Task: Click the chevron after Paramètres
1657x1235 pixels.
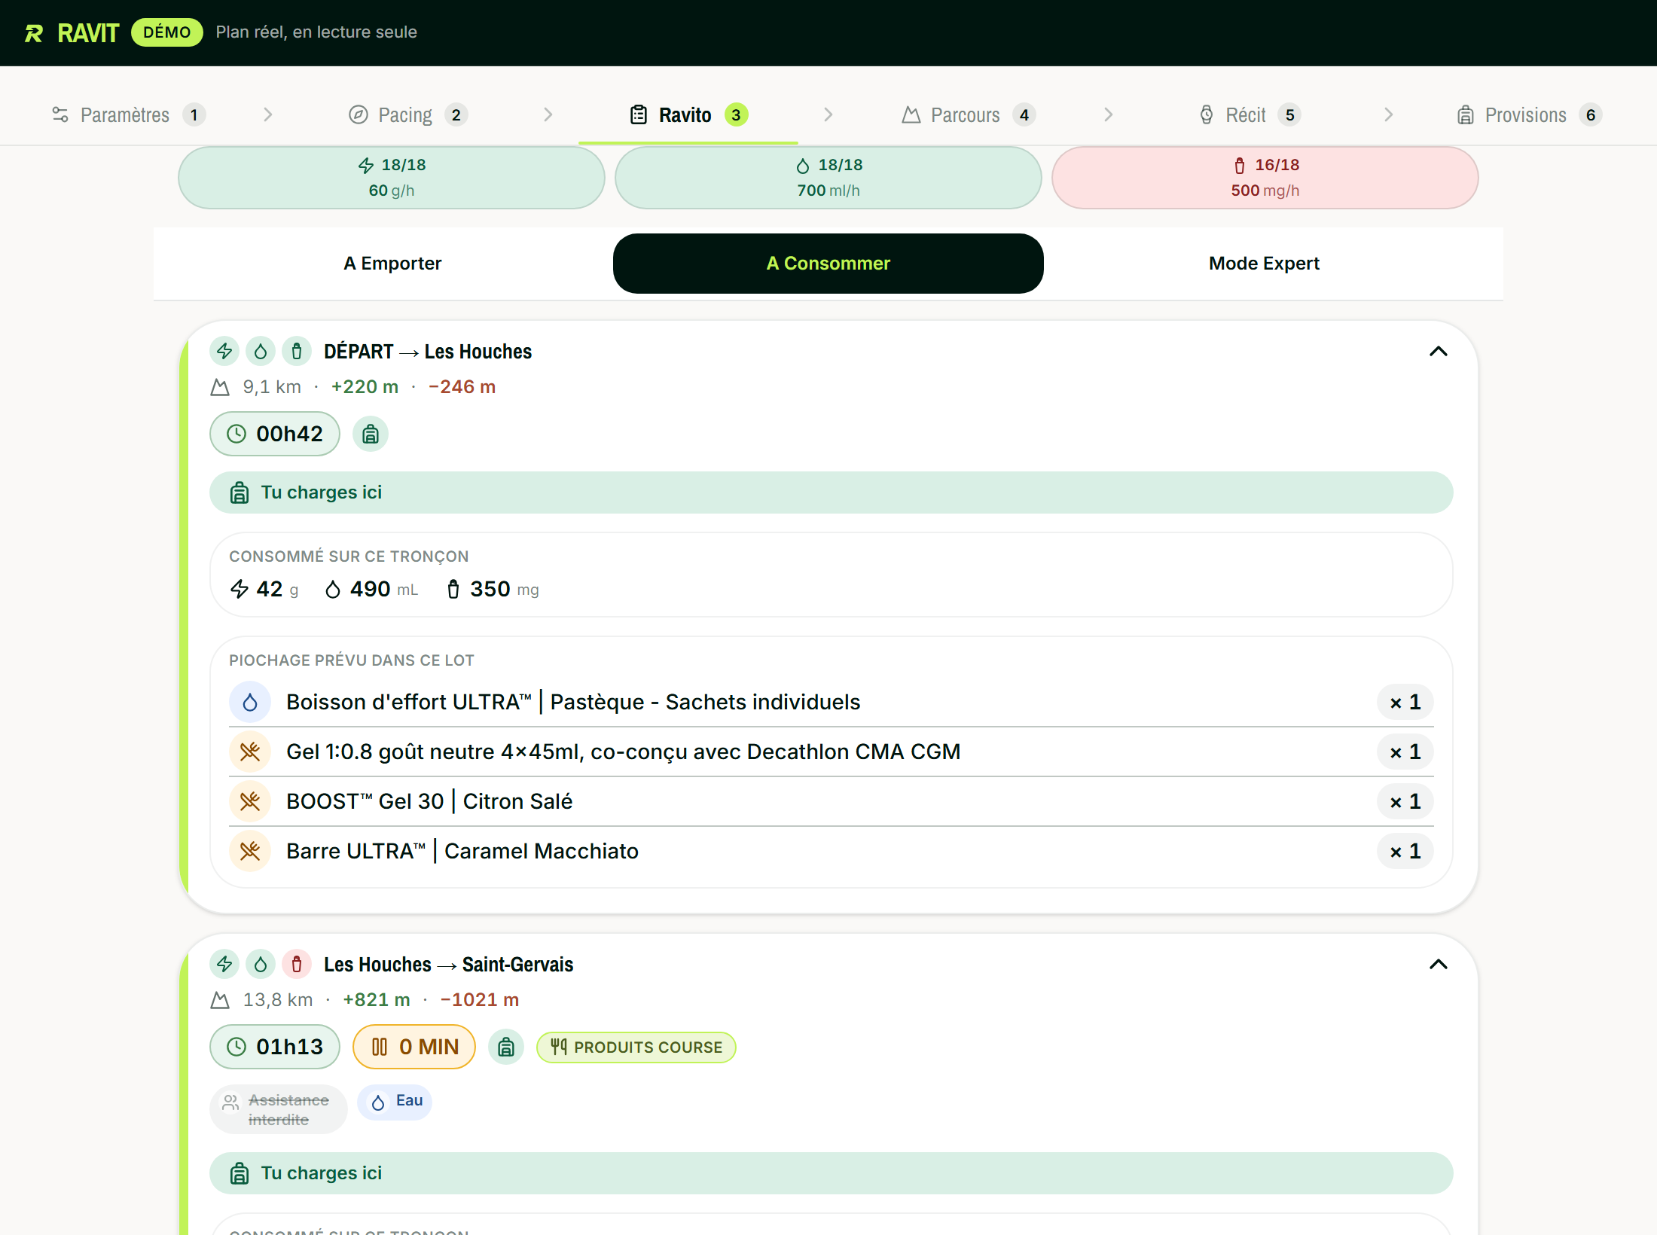Action: pyautogui.click(x=268, y=114)
